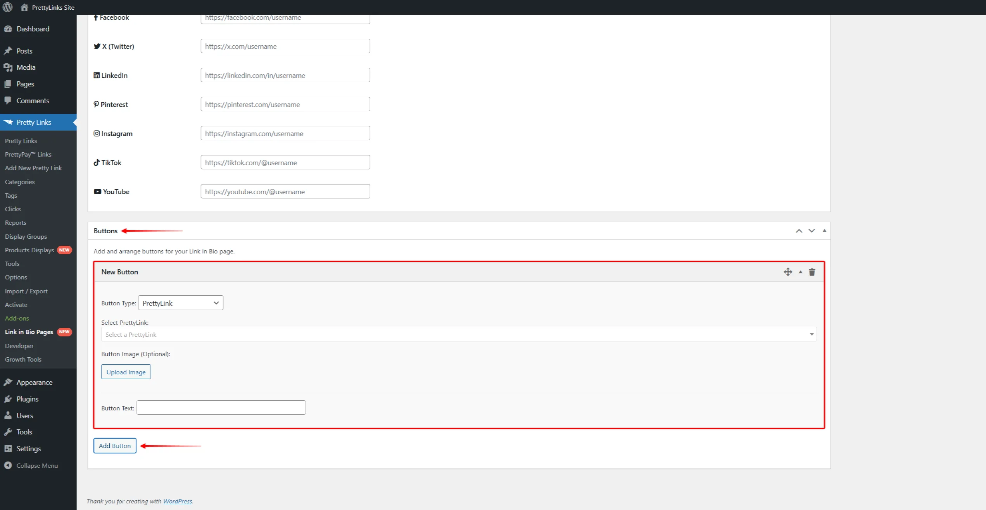Open the Dashboard sidebar item
986x510 pixels.
tap(33, 29)
